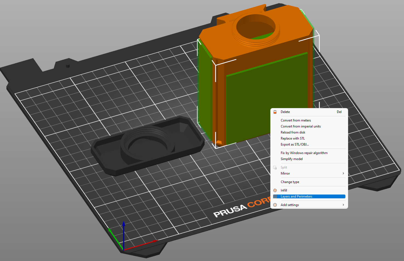Choose Reload from disk
The height and width of the screenshot is (261, 404).
coord(293,132)
